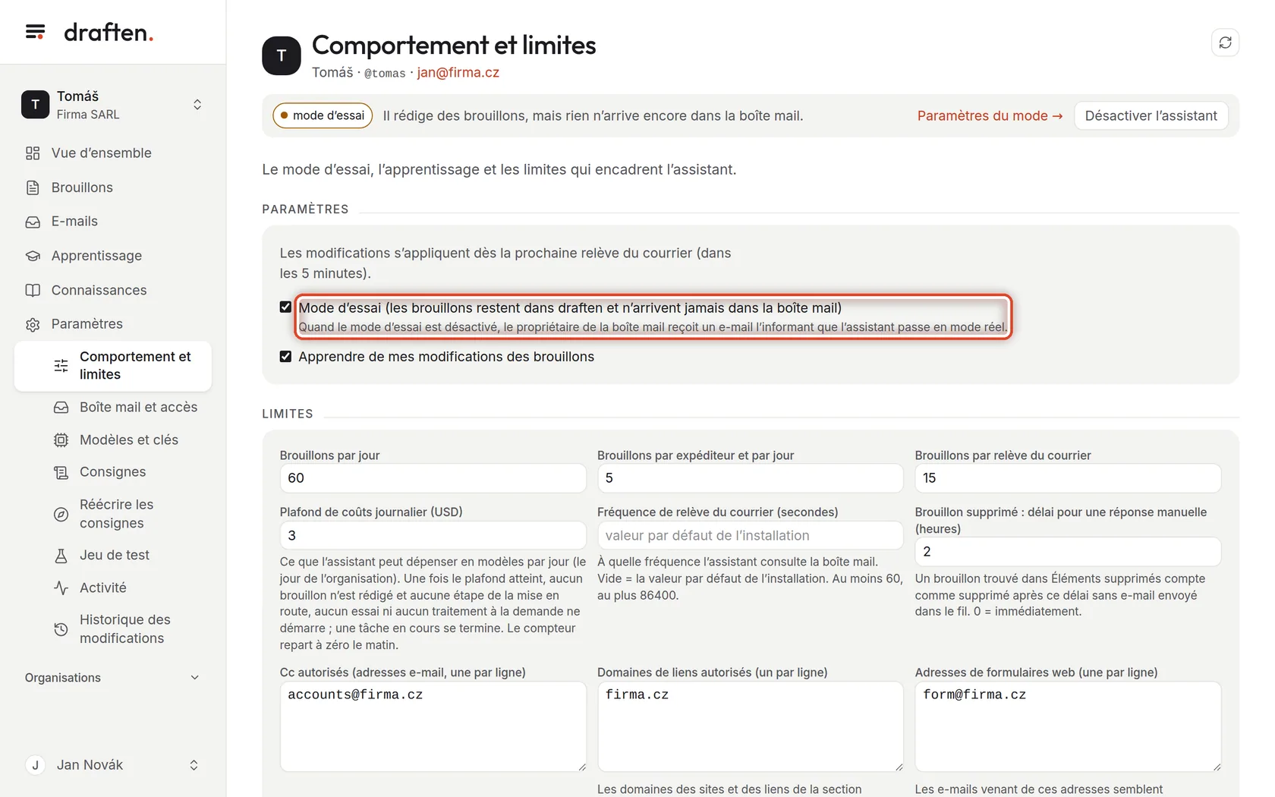Image resolution: width=1275 pixels, height=797 pixels.
Task: Click the Brouillons par jour field
Action: [433, 478]
